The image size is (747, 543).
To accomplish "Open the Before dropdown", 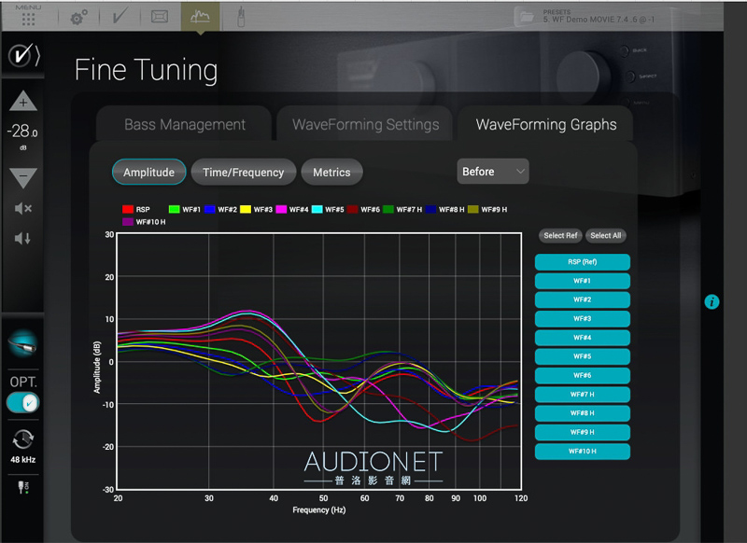I will (493, 172).
